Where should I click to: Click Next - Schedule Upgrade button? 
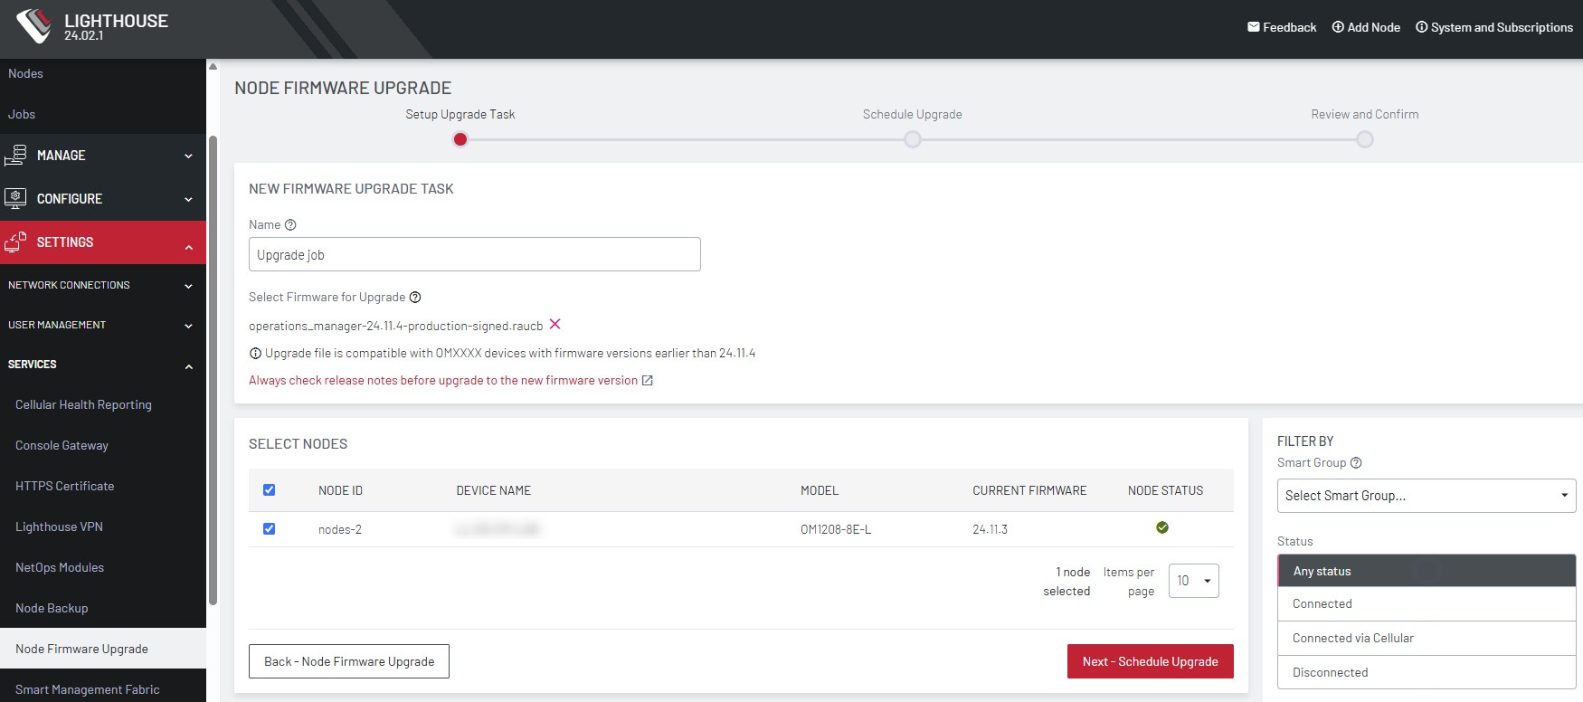point(1150,661)
